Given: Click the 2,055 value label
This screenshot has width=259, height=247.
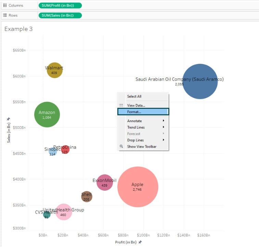Looking at the screenshot, I should (x=179, y=84).
